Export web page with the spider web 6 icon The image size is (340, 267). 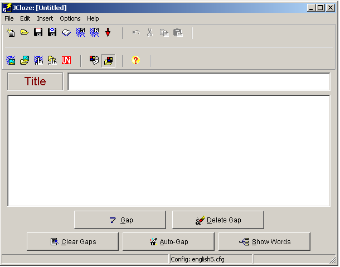click(x=94, y=32)
